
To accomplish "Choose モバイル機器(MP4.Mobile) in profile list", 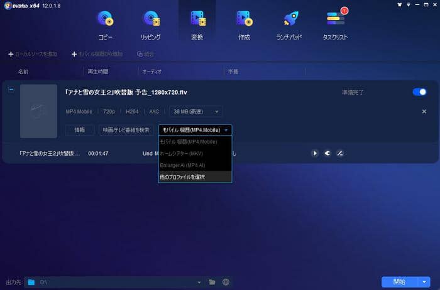I will (x=195, y=142).
